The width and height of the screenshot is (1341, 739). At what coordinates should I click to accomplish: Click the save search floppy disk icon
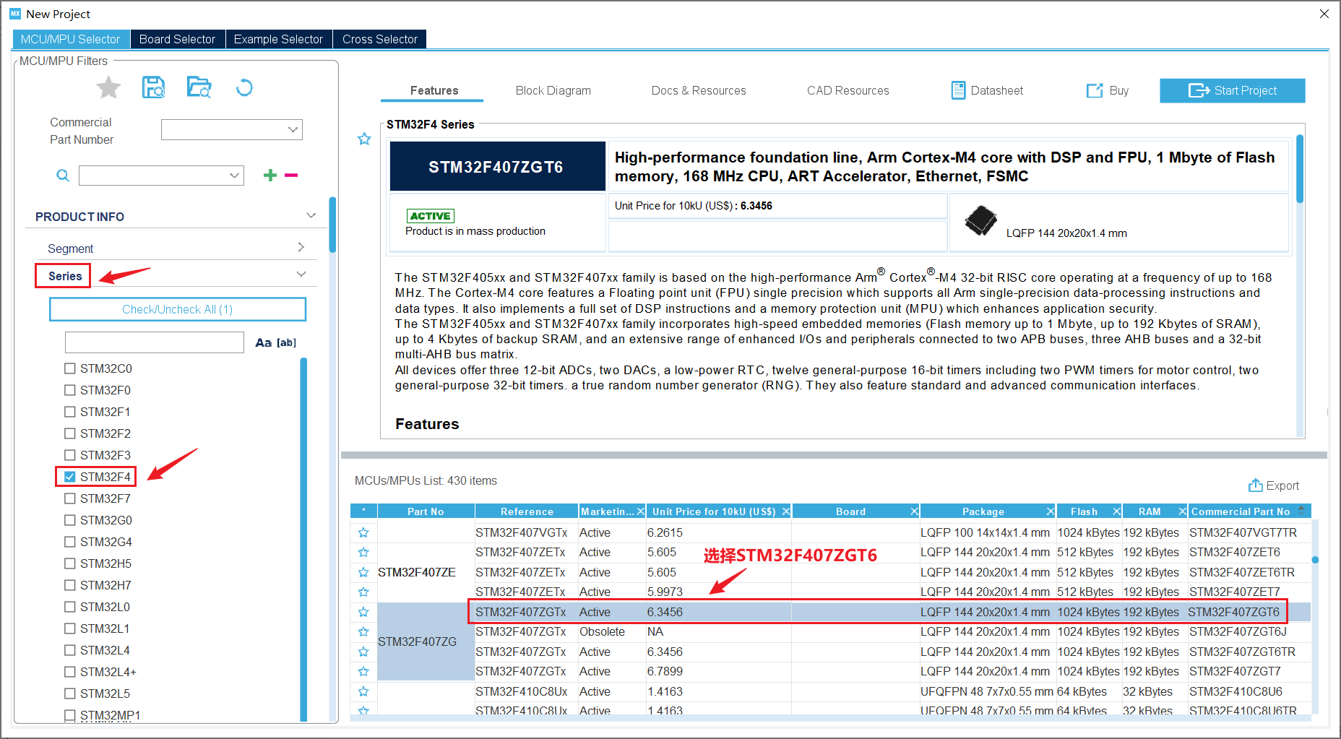pyautogui.click(x=153, y=87)
